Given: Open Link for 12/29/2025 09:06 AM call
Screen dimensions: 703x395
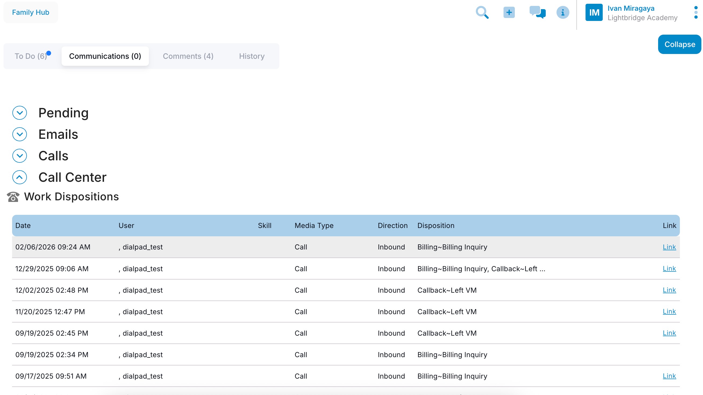Looking at the screenshot, I should (669, 269).
